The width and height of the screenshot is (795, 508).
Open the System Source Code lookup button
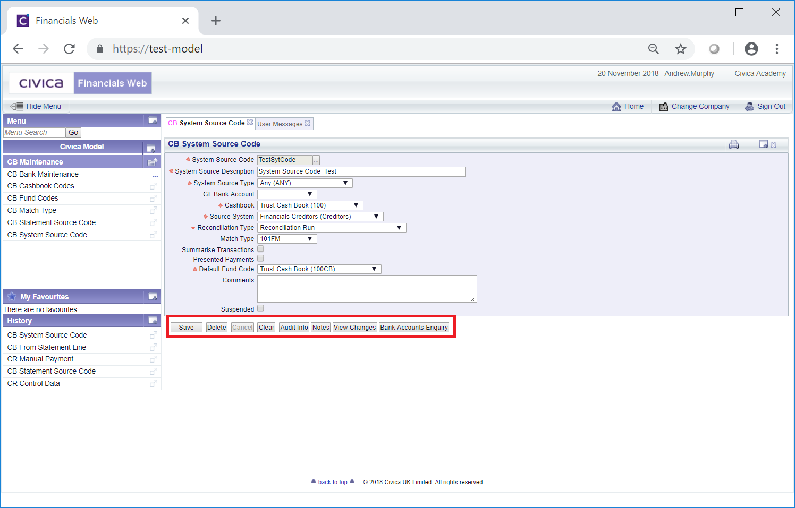(x=316, y=160)
